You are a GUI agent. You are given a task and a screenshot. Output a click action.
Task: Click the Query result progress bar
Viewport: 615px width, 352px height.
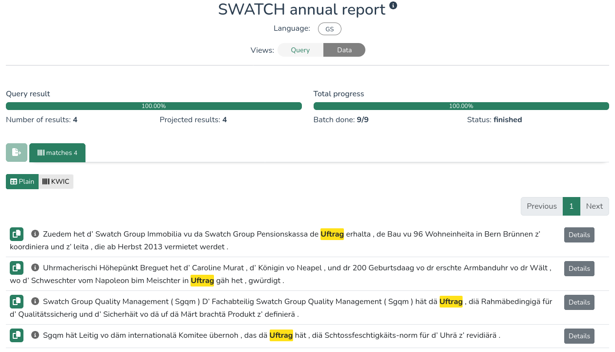pos(153,106)
